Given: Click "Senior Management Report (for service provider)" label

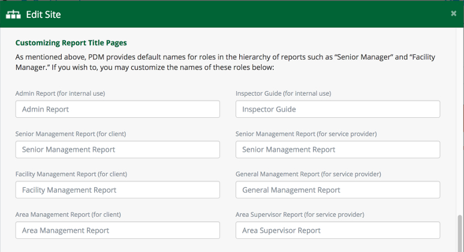Looking at the screenshot, I should point(306,133).
